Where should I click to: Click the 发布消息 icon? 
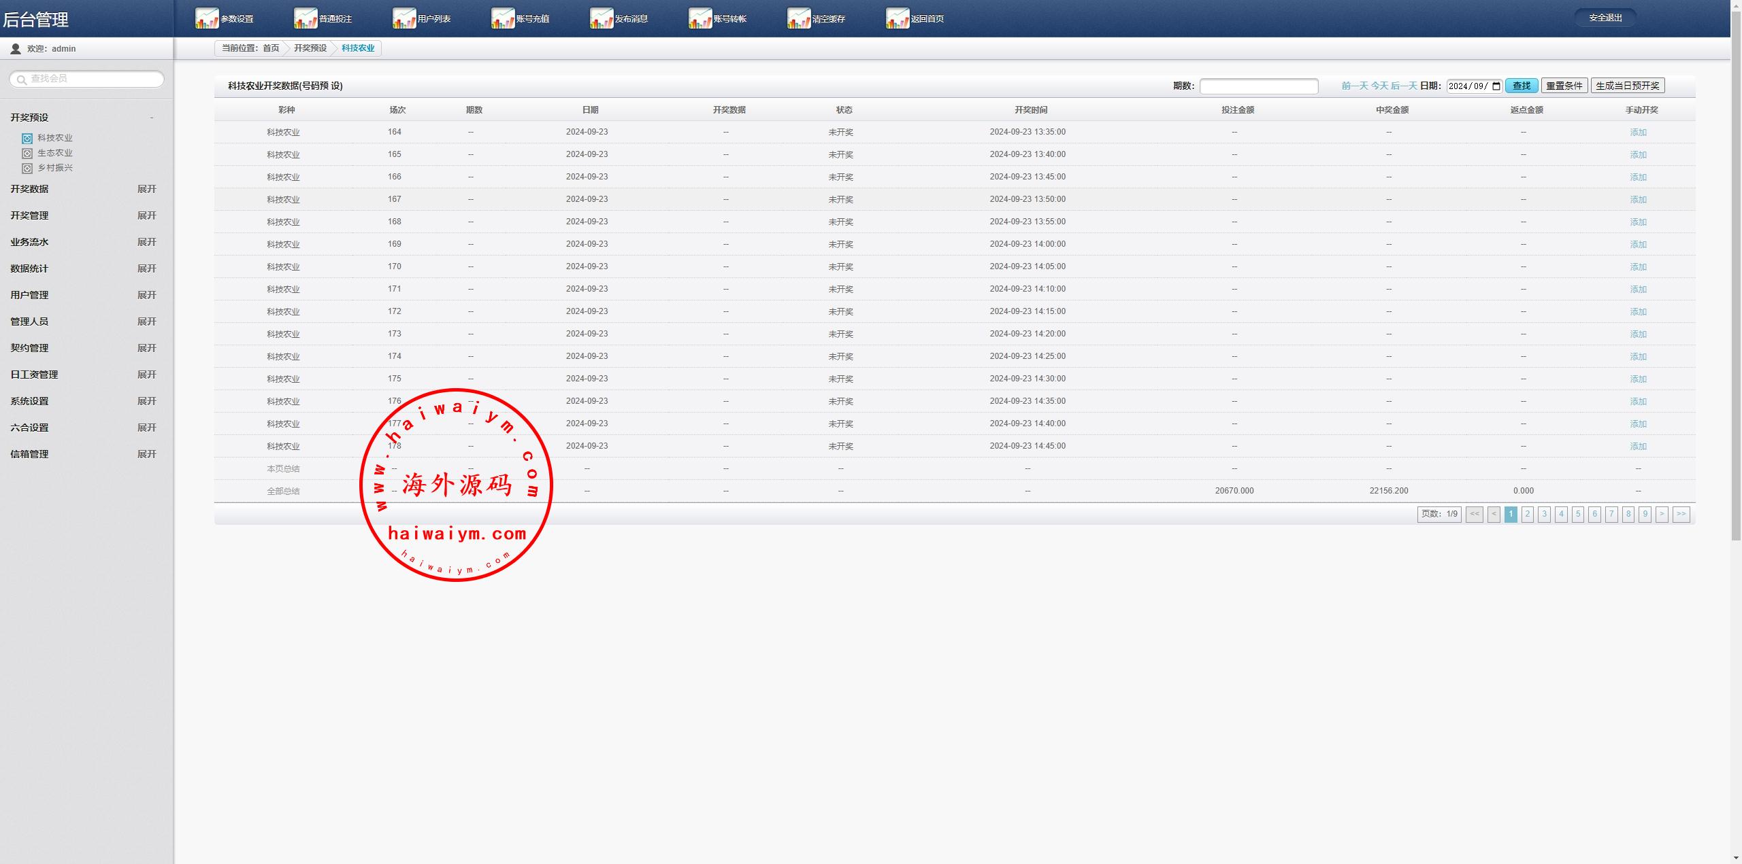click(602, 18)
